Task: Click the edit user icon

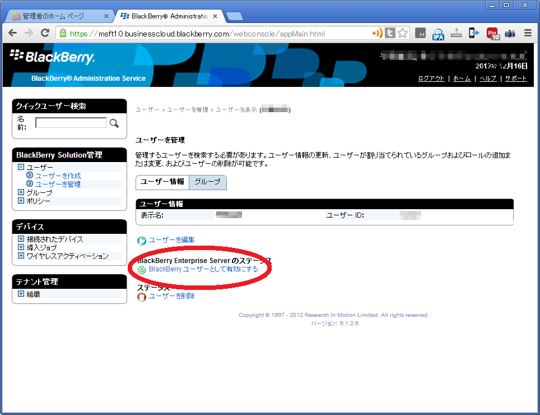Action: click(x=142, y=241)
